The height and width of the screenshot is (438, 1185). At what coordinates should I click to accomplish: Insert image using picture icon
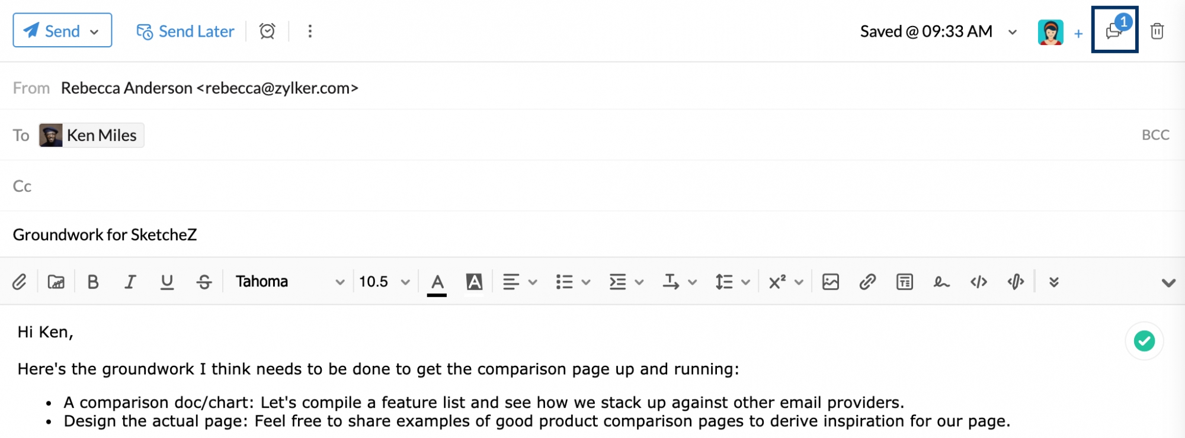point(830,282)
